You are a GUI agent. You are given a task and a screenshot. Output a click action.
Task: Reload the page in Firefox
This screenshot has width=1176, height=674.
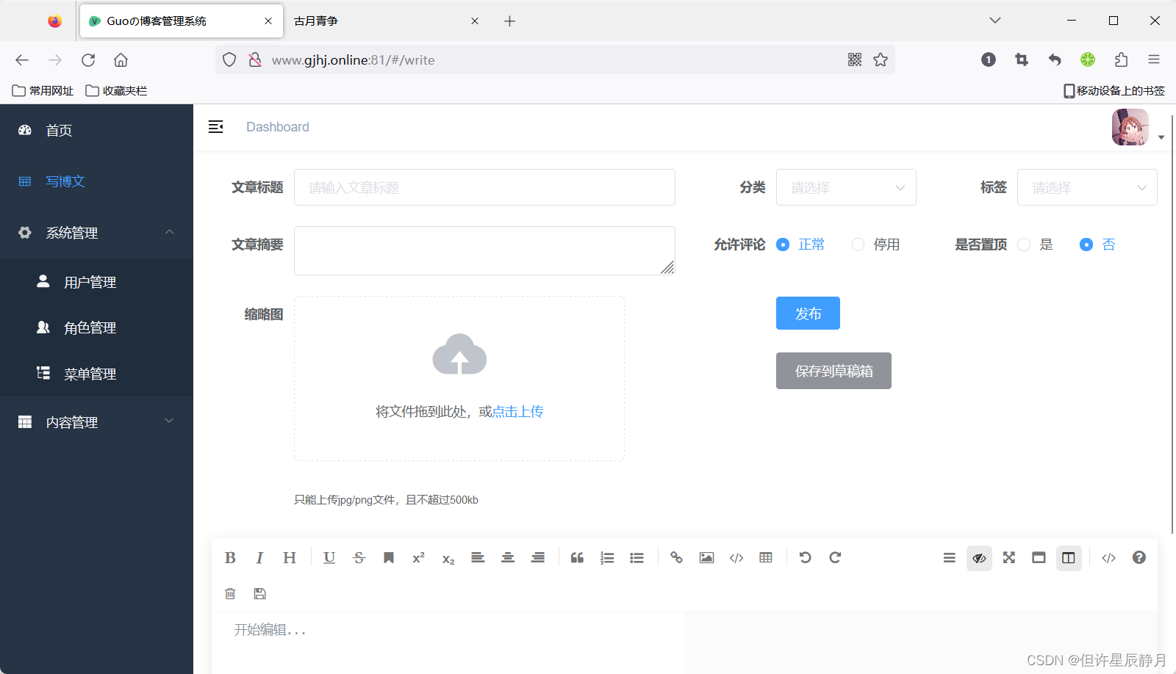88,59
